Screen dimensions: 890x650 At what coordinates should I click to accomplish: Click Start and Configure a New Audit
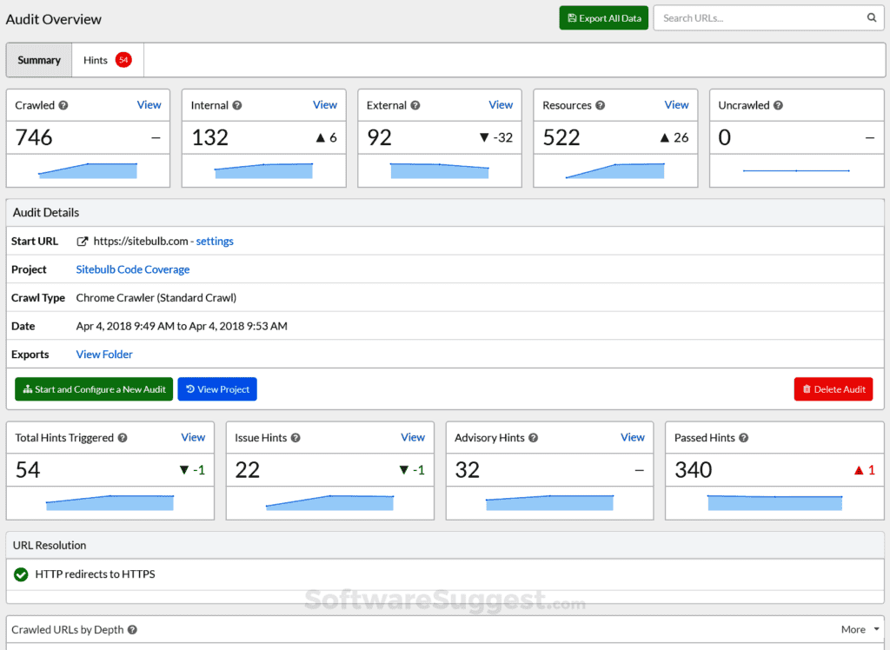click(x=94, y=389)
